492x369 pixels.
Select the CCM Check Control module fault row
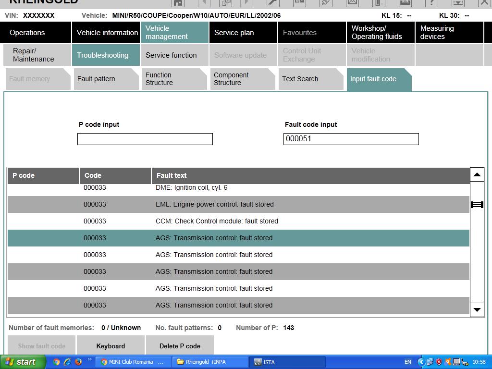238,221
